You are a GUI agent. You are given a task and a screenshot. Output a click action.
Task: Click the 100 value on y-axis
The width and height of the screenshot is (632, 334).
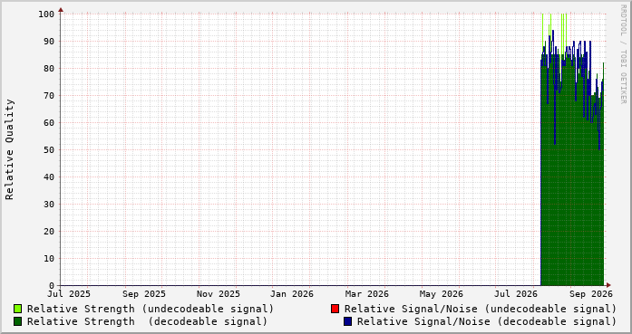tap(46, 14)
